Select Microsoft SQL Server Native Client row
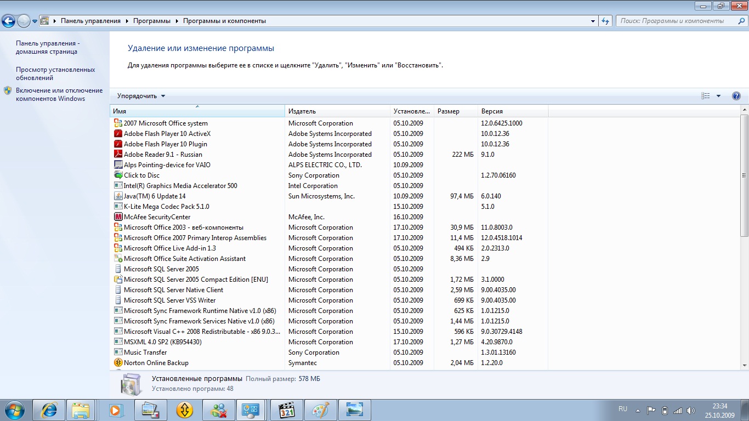Screen dimensions: 749x421 pyautogui.click(x=330, y=290)
